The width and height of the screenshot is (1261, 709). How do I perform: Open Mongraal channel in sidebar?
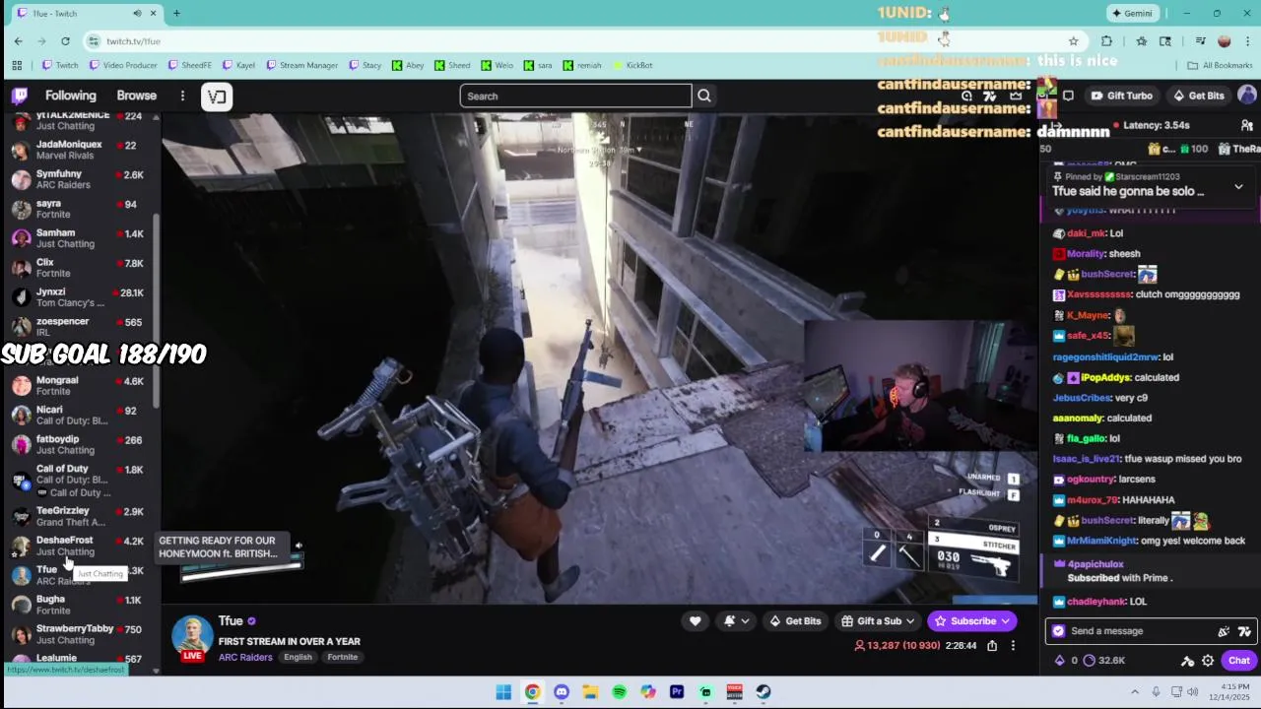79,385
